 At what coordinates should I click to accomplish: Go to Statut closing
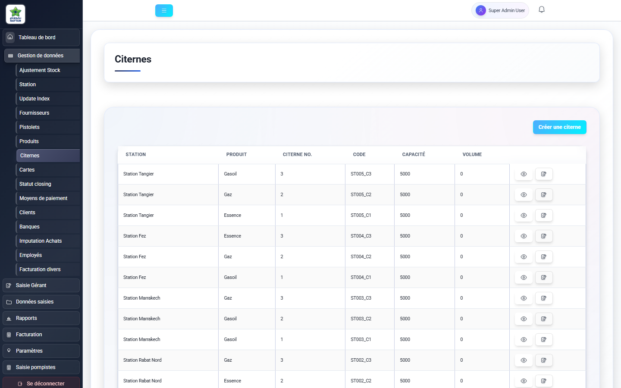47,184
